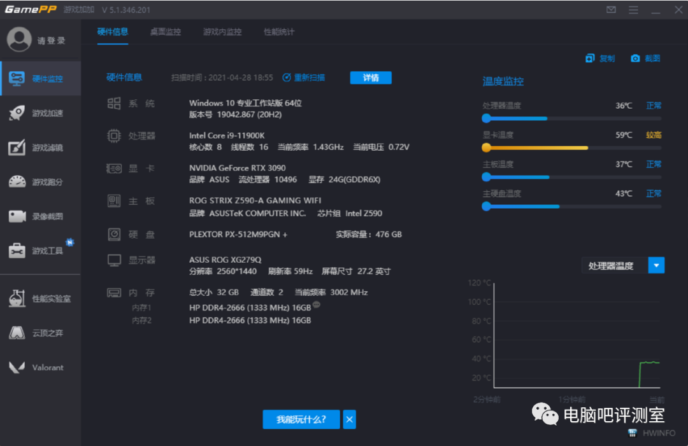
Task: Click the 硬件信息 section heading
Action: coord(124,78)
